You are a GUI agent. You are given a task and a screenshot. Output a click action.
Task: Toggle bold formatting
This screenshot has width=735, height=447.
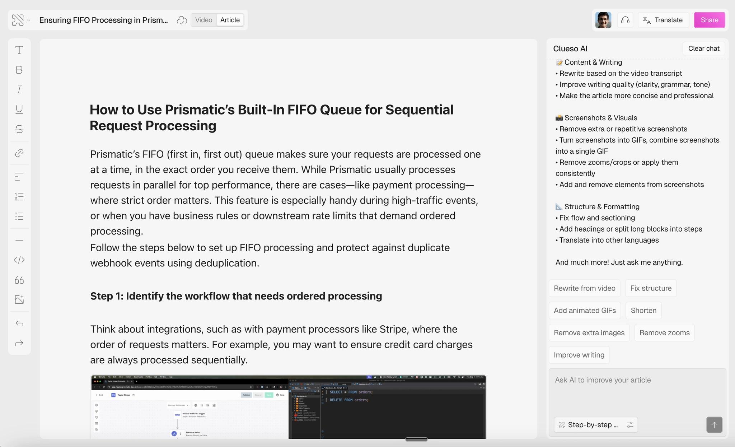tap(19, 70)
